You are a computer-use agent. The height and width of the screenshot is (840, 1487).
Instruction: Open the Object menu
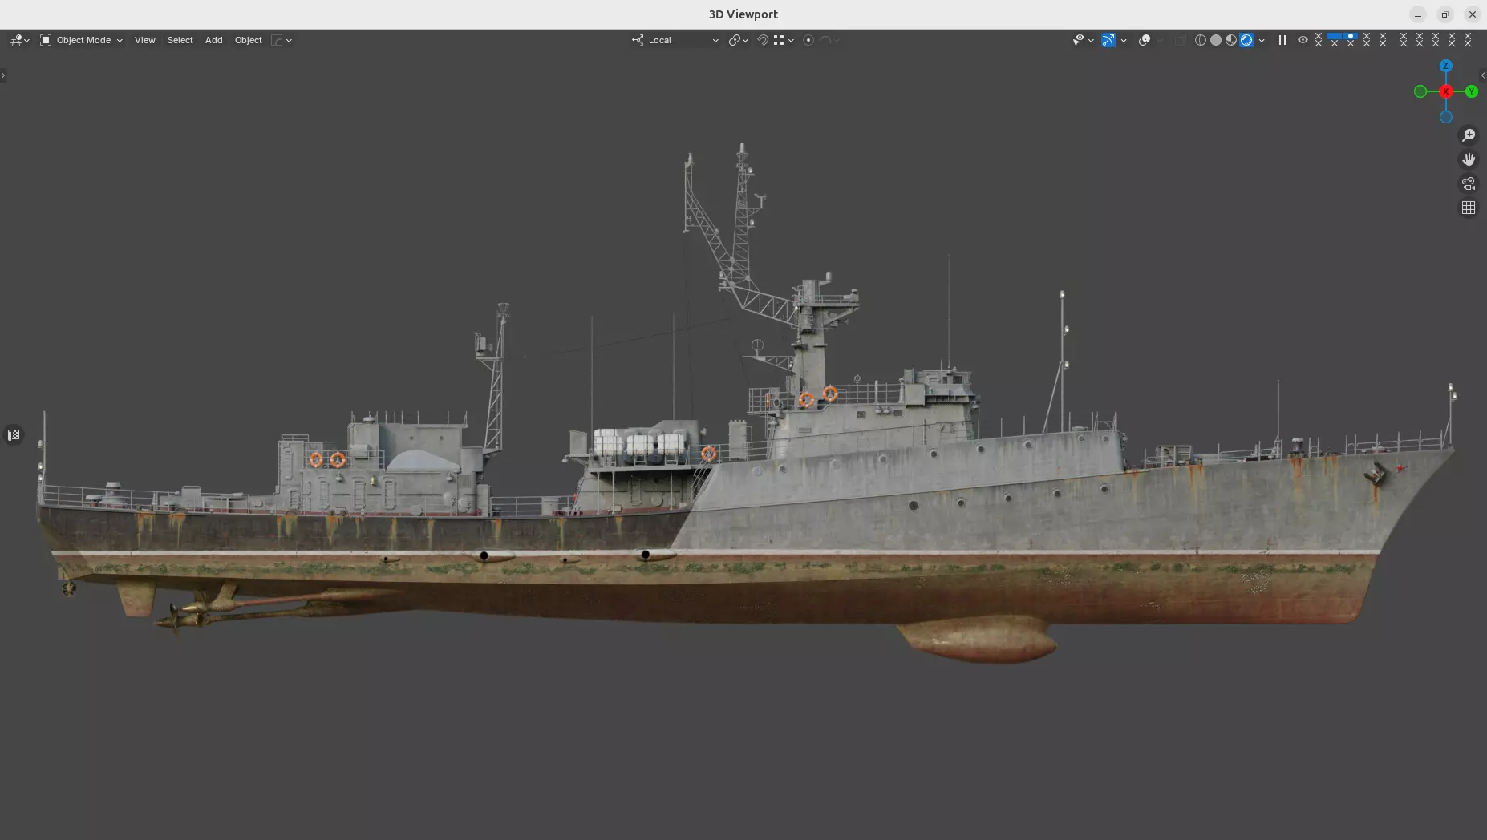pos(248,40)
